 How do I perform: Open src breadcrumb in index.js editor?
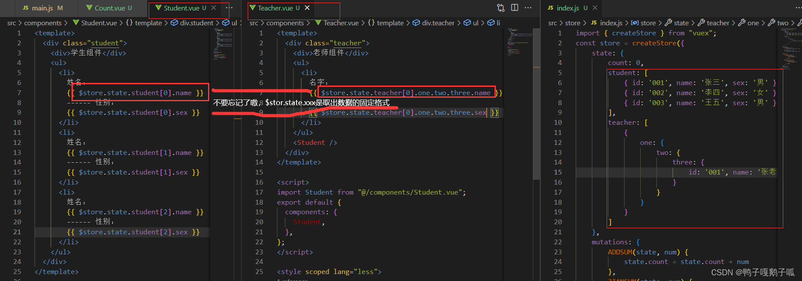[x=553, y=23]
